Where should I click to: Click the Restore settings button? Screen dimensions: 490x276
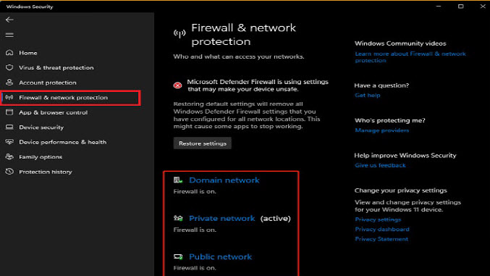203,143
